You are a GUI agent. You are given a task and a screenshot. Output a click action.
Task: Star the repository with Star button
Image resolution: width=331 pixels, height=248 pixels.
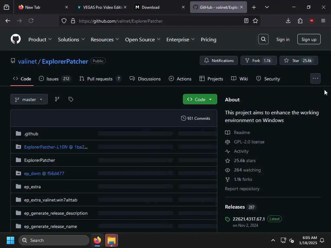click(x=299, y=60)
